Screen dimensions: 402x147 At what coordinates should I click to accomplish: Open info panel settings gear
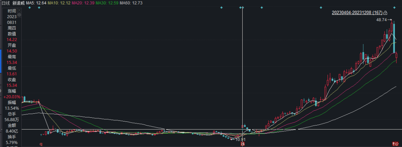(19, 15)
